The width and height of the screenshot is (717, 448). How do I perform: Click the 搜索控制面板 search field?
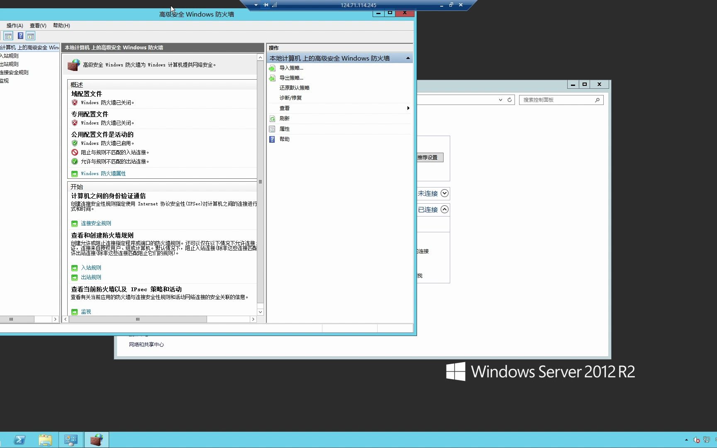pos(561,100)
